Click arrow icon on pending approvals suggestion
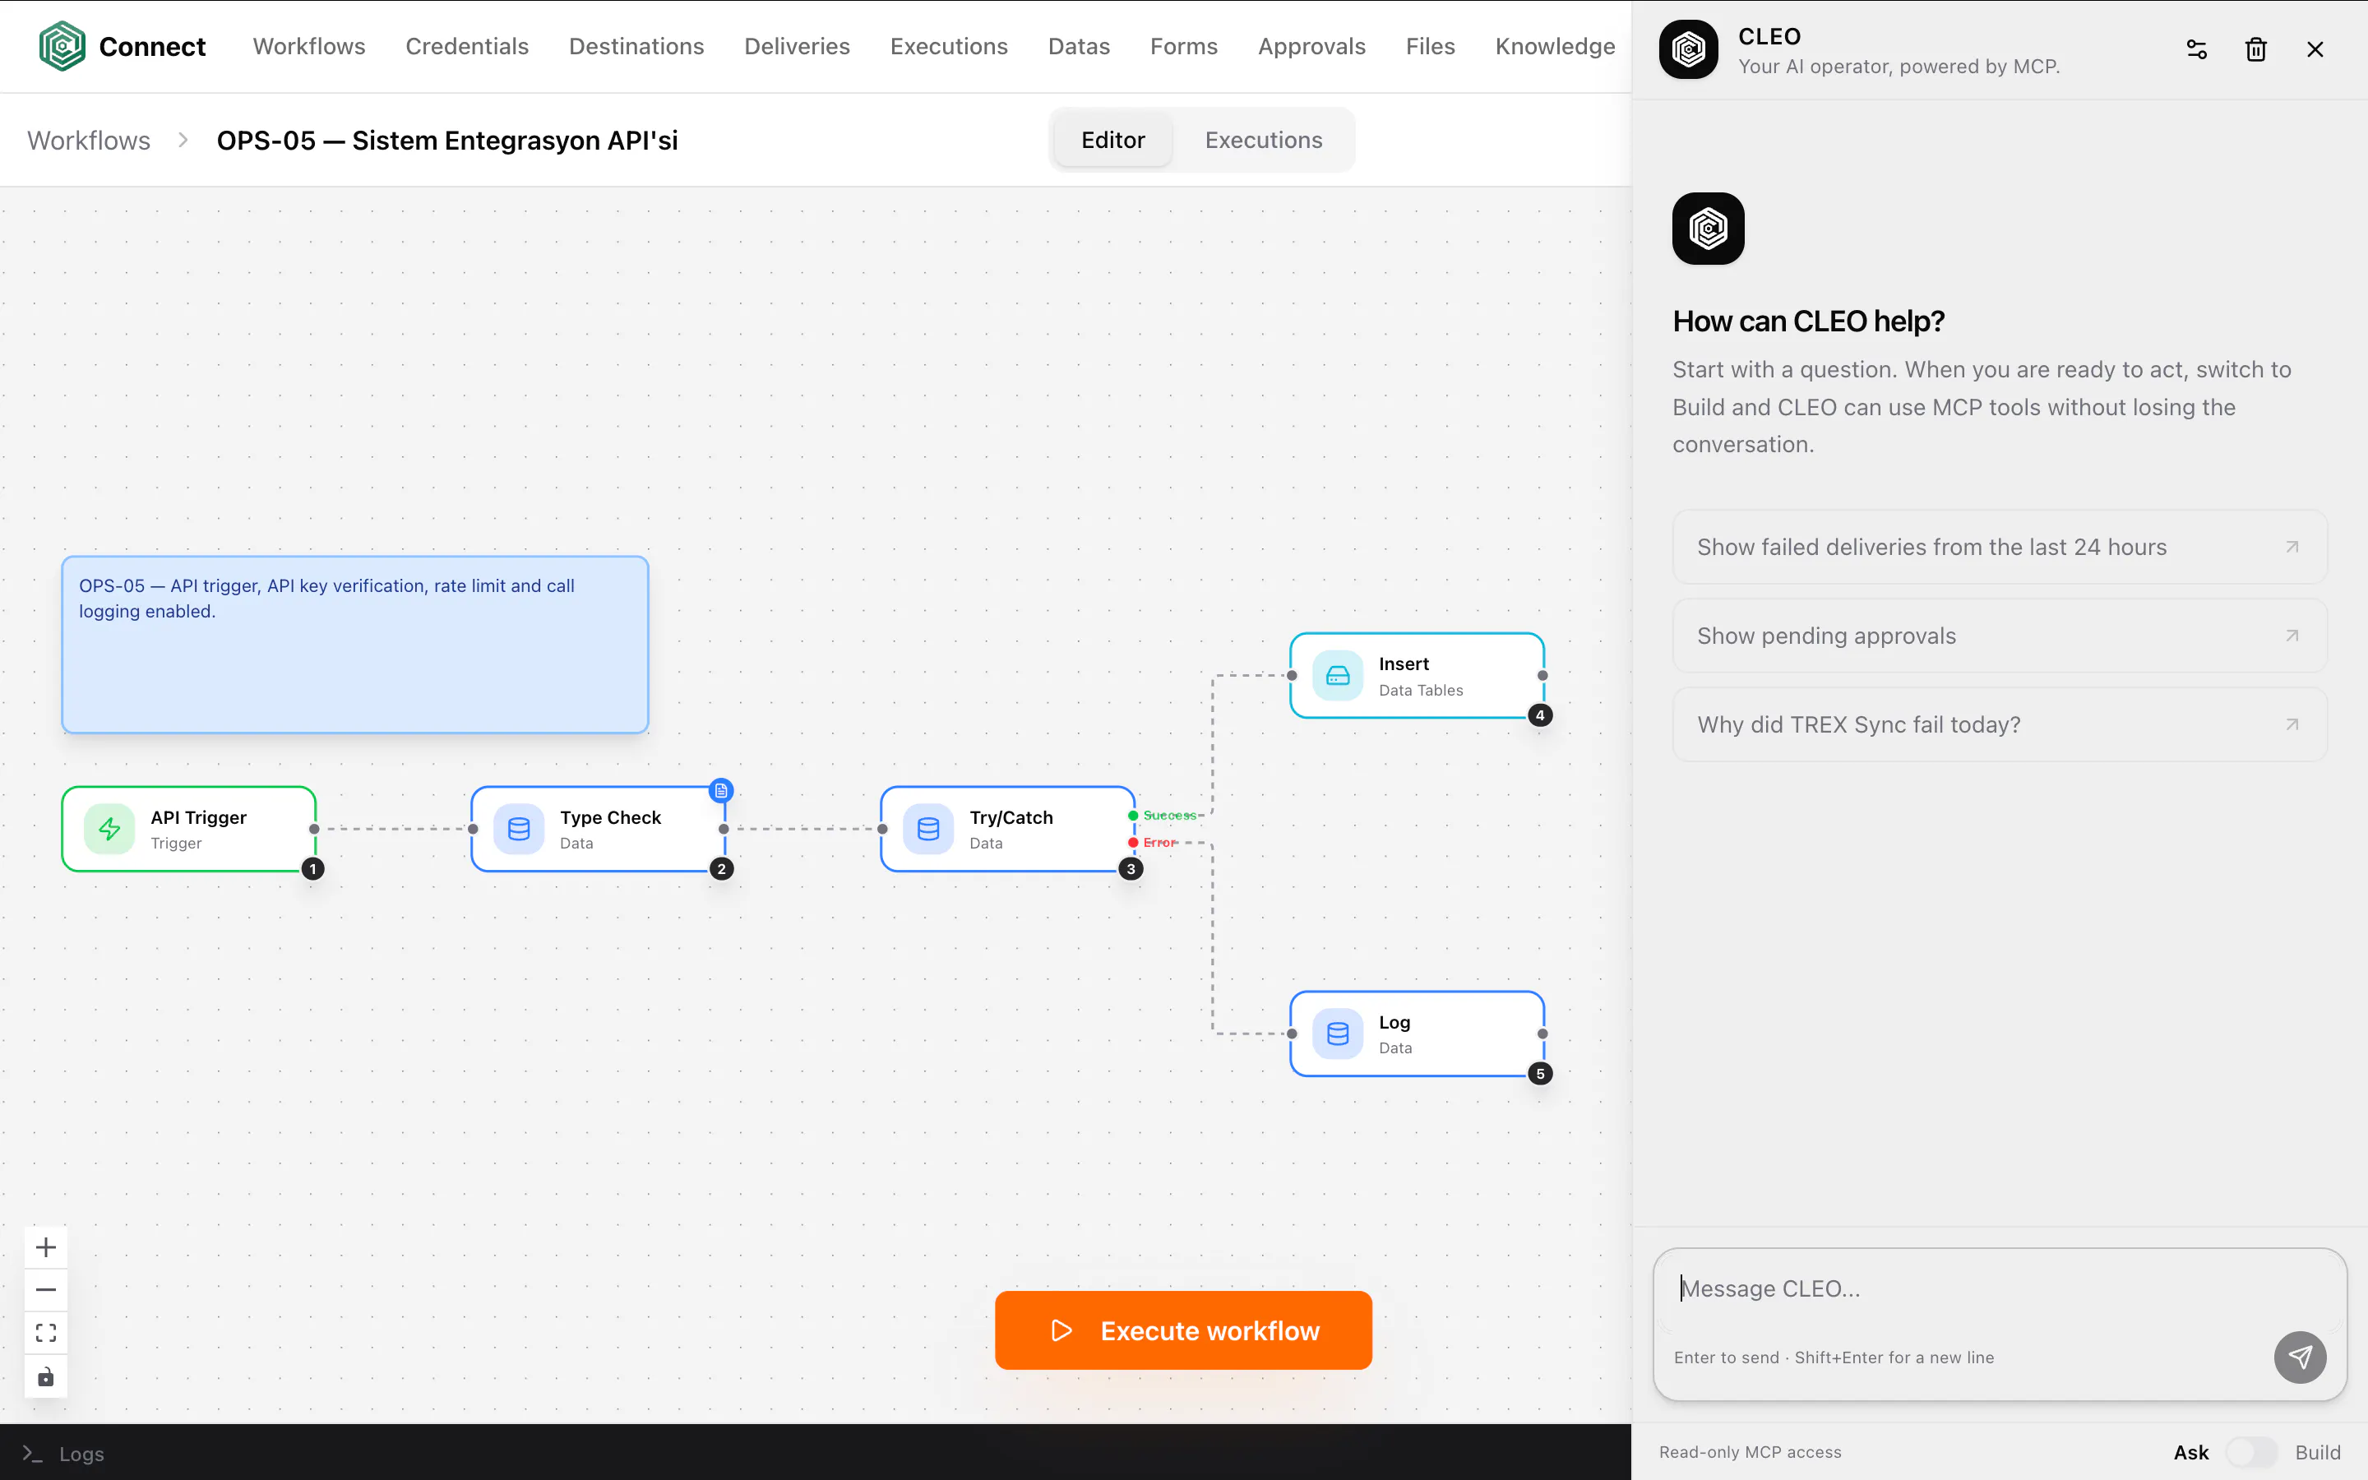This screenshot has height=1480, width=2368. pyautogui.click(x=2292, y=636)
